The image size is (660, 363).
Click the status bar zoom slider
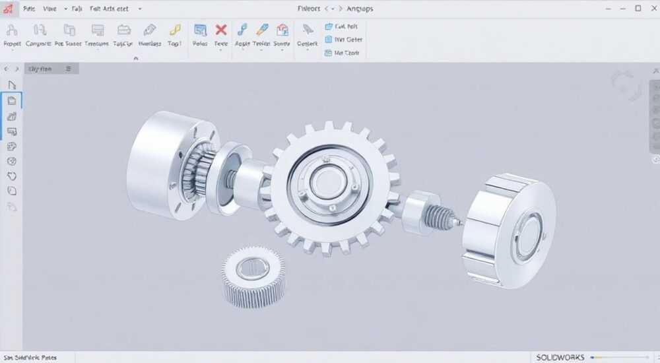(x=620, y=358)
